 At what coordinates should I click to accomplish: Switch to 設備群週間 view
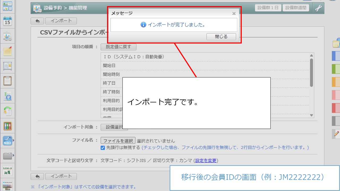pos(296,8)
